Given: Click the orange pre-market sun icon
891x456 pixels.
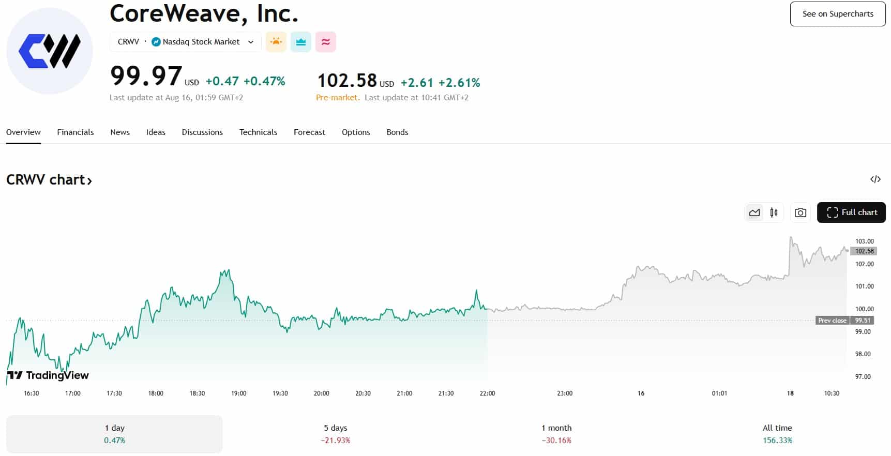Looking at the screenshot, I should click(x=276, y=42).
